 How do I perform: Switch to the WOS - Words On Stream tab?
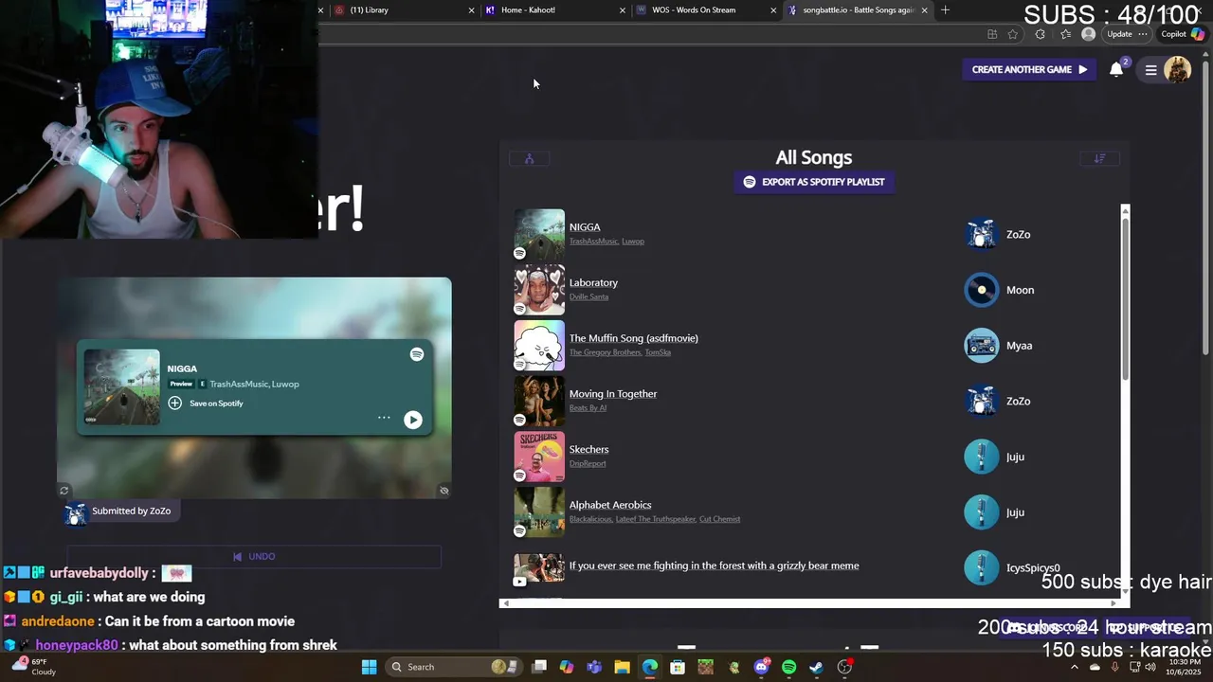tap(705, 10)
